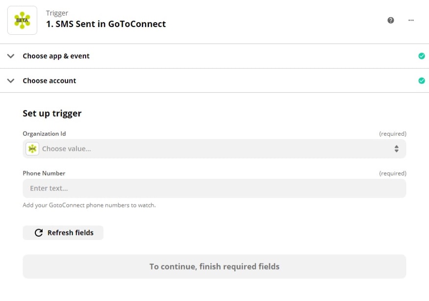429x301 pixels.
Task: Click the Set up trigger heading
Action: click(52, 113)
